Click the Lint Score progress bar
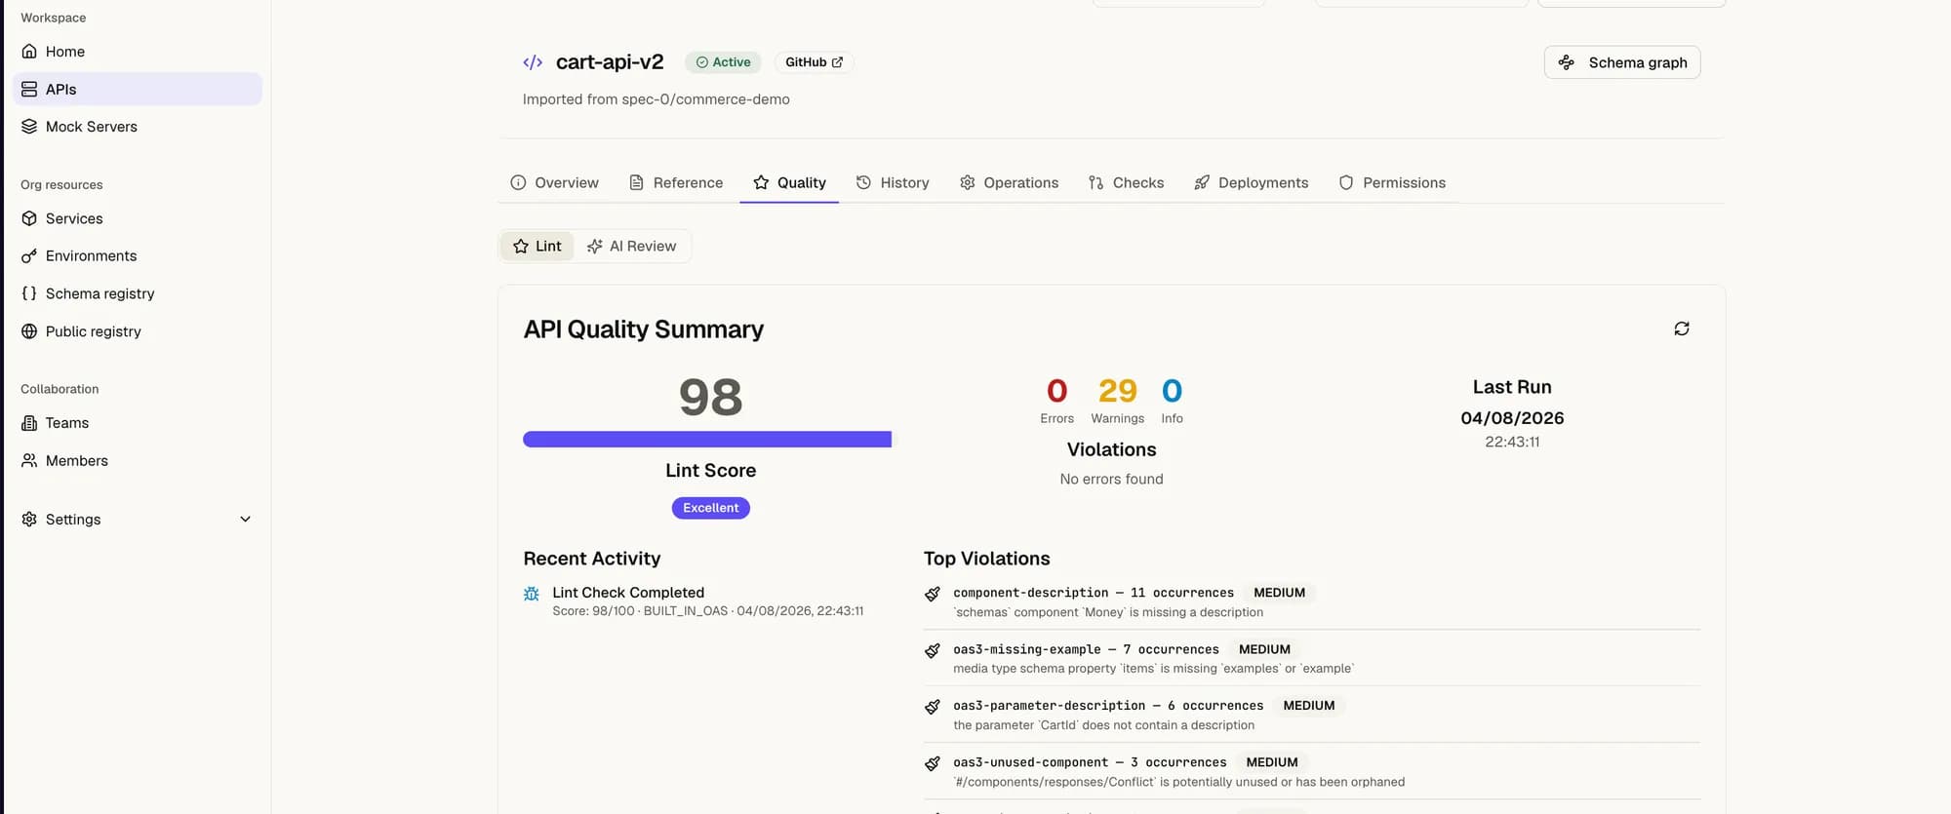Viewport: 1951px width, 814px height. point(707,440)
